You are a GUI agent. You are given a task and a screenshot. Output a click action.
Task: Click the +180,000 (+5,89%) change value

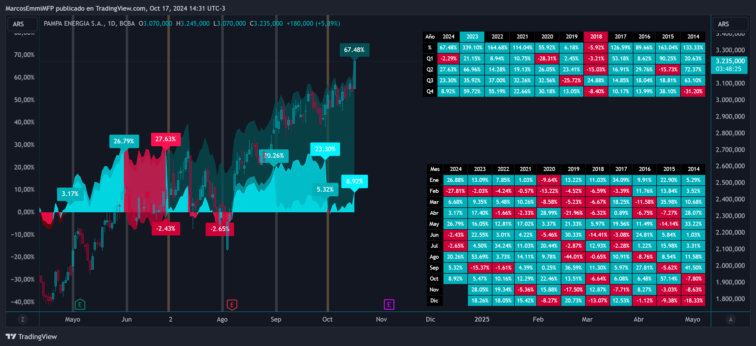point(313,23)
